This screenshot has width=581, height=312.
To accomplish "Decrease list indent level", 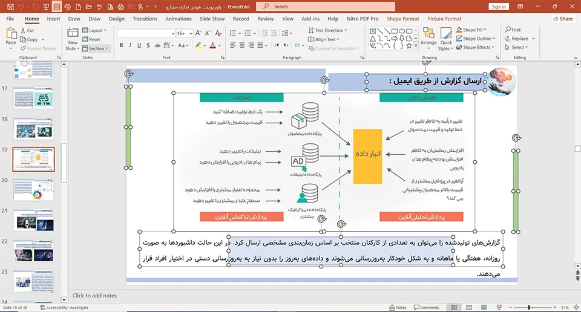I will click(264, 33).
